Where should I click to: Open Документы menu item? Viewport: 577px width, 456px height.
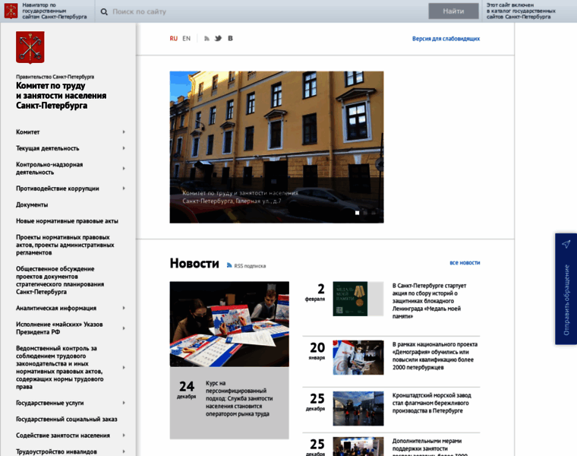[32, 204]
